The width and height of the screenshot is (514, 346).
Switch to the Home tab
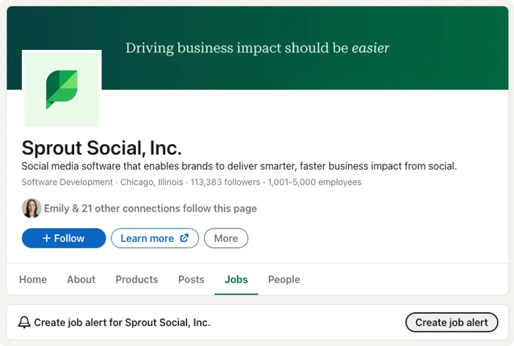point(33,279)
